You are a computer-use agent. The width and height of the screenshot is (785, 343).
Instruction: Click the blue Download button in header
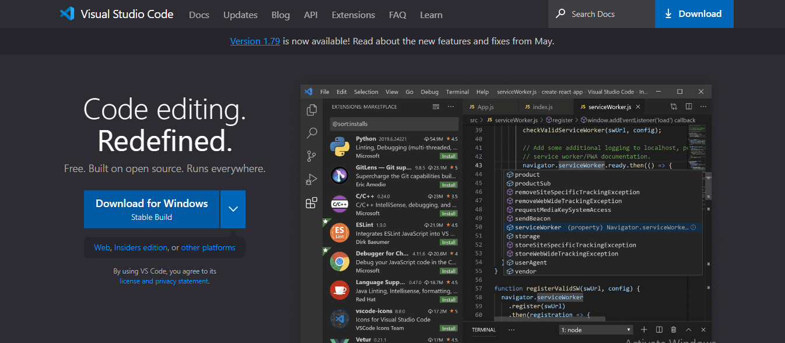pyautogui.click(x=693, y=14)
